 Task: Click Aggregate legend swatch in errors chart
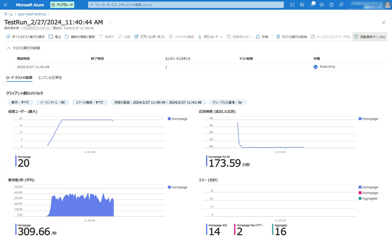360,199
